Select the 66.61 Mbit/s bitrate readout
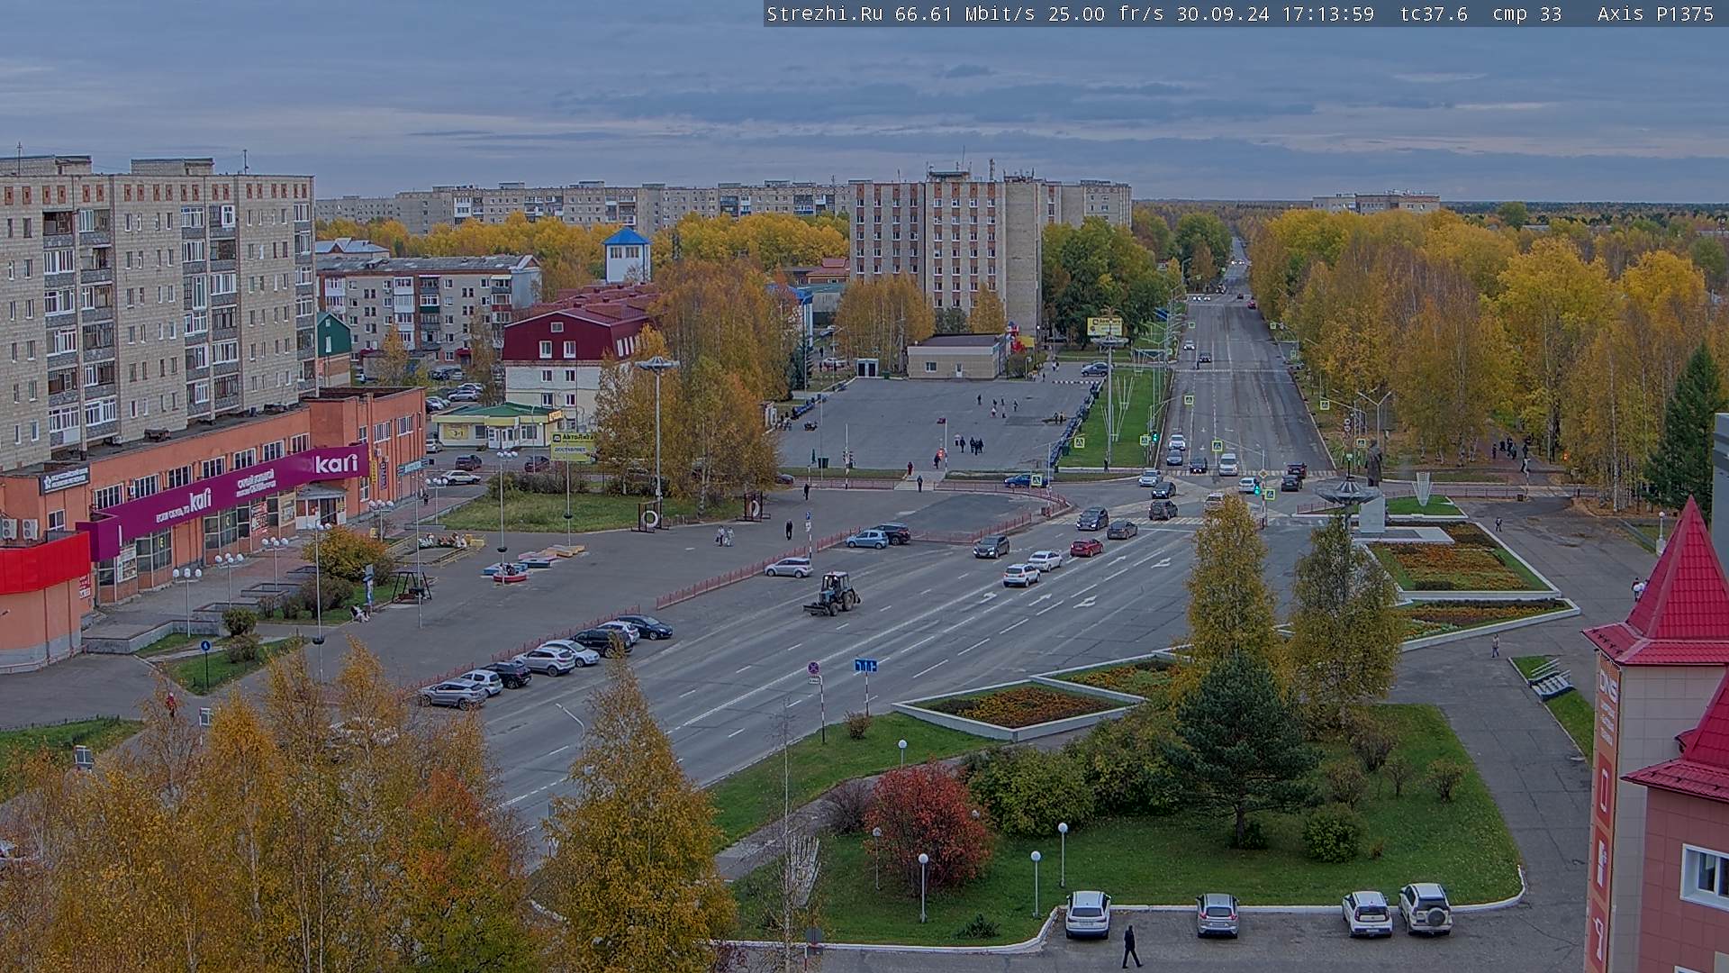This screenshot has height=973, width=1729. click(x=964, y=14)
